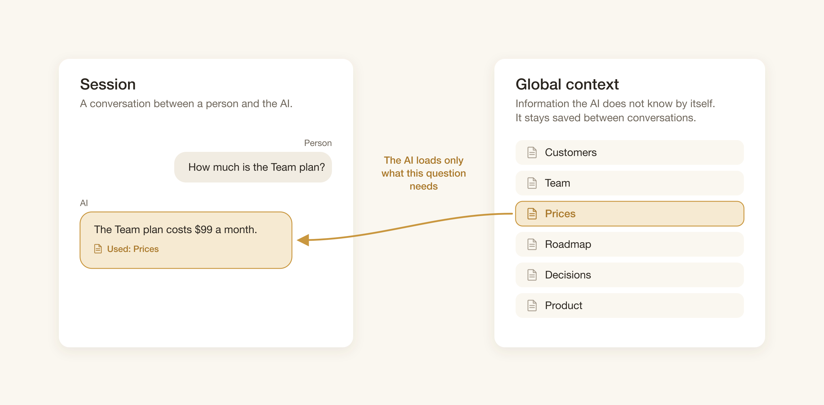Click 'It stays saved between conversations.' line
This screenshot has width=824, height=405.
[x=606, y=118]
